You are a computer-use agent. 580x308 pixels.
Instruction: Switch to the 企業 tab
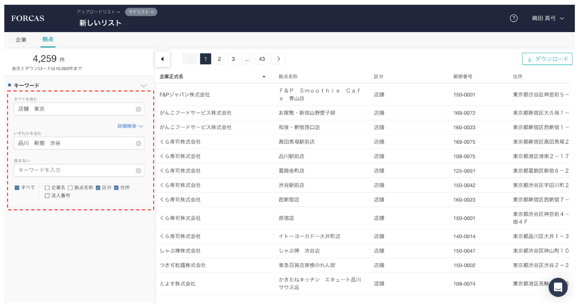pos(21,40)
